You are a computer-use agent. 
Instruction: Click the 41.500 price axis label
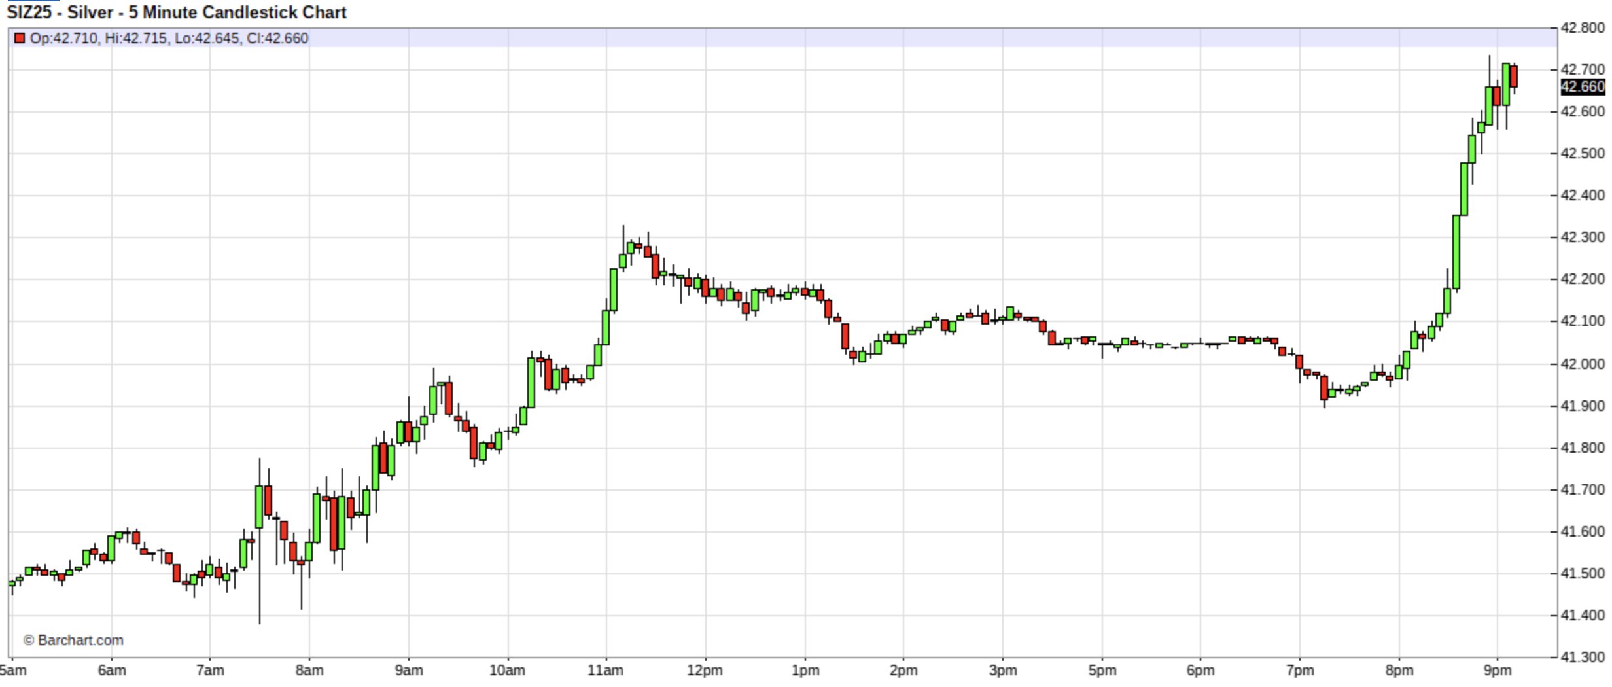coord(1583,573)
